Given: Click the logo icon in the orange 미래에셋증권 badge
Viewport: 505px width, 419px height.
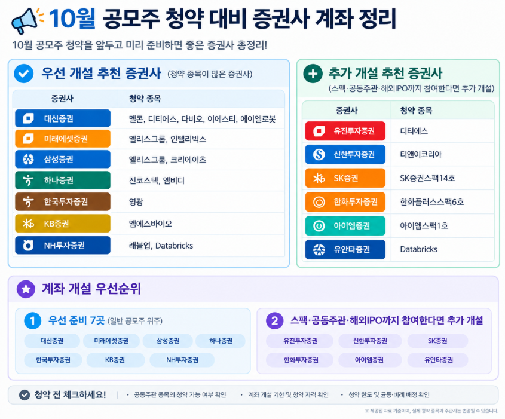Looking at the screenshot, I should 28,139.
